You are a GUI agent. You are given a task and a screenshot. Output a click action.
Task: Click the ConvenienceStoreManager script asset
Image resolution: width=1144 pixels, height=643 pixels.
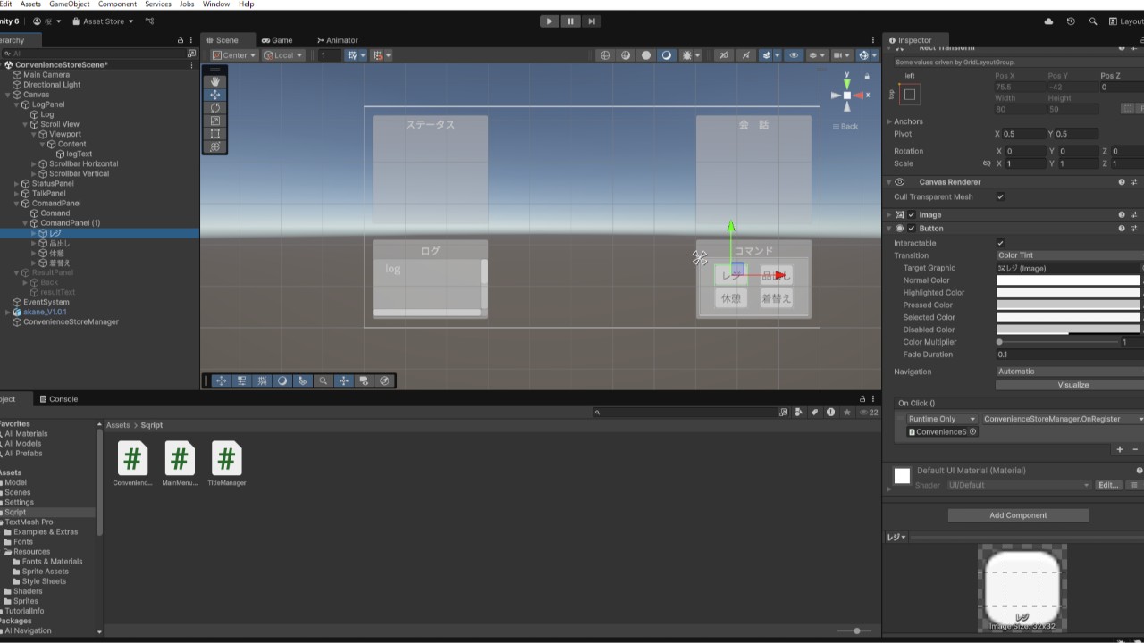(132, 464)
